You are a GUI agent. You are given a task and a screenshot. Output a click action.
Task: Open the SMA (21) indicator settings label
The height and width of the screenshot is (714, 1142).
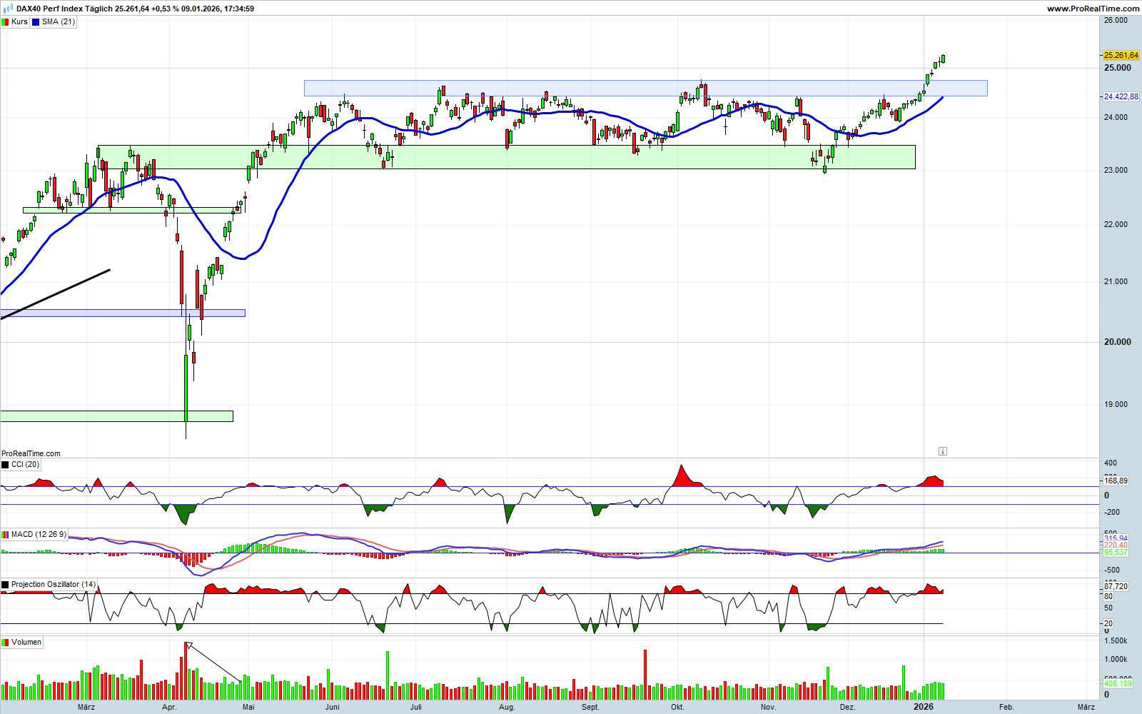(x=58, y=22)
